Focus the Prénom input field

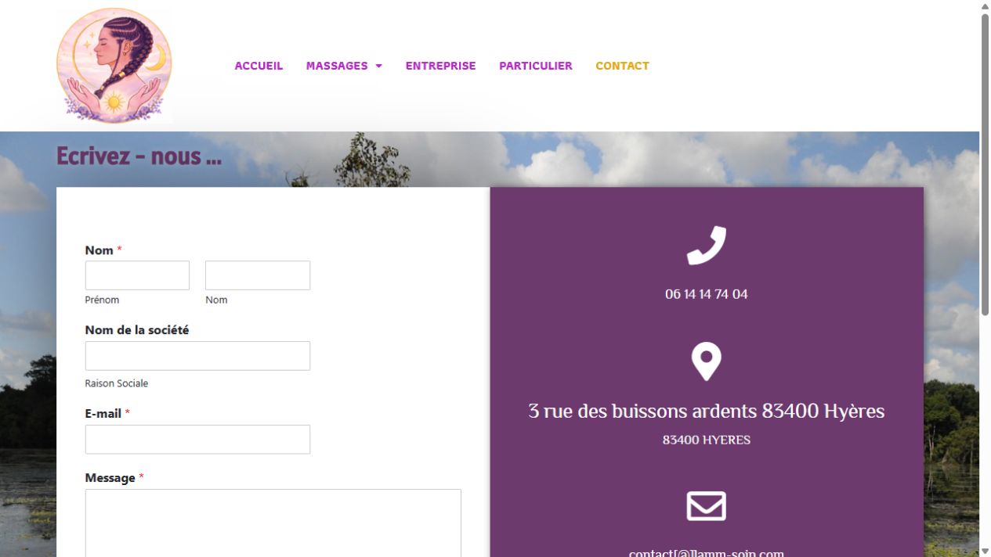[x=137, y=275]
